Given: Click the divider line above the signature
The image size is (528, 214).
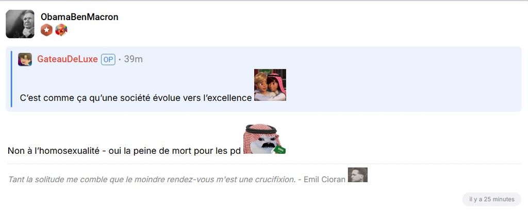Looking at the screenshot, I should [x=265, y=164].
